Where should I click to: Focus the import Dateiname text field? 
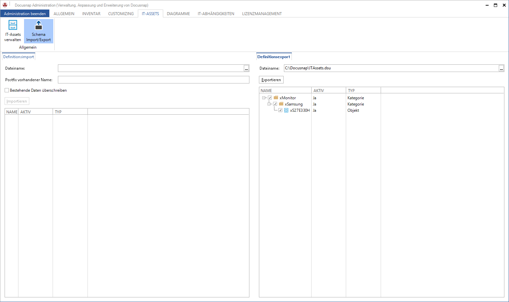point(151,68)
